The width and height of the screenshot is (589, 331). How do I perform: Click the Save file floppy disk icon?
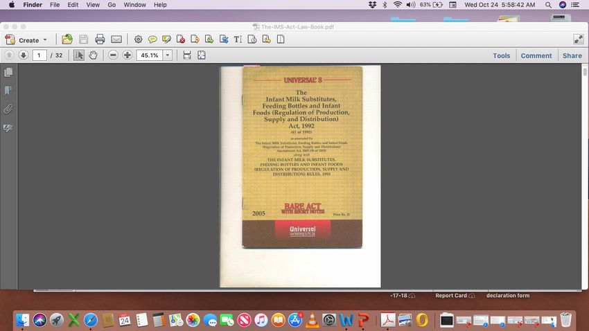click(83, 39)
